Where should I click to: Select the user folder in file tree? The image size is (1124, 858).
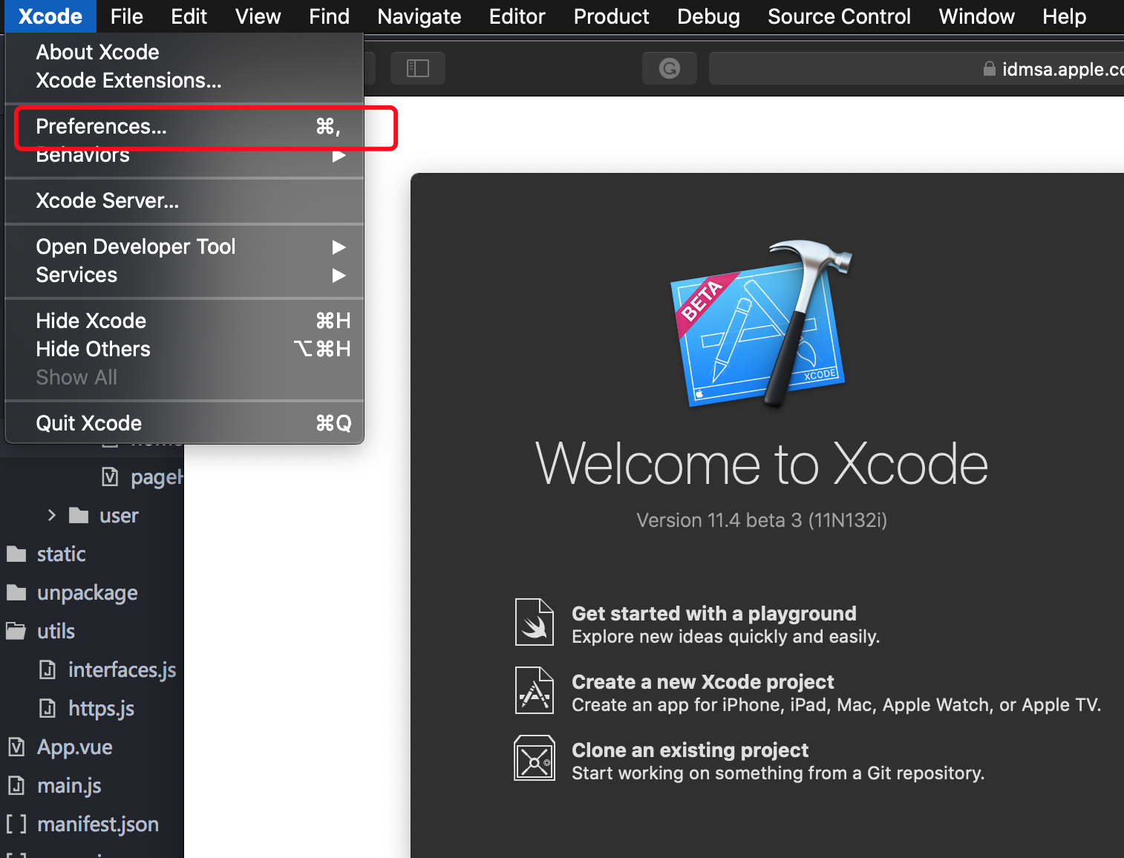coord(119,516)
